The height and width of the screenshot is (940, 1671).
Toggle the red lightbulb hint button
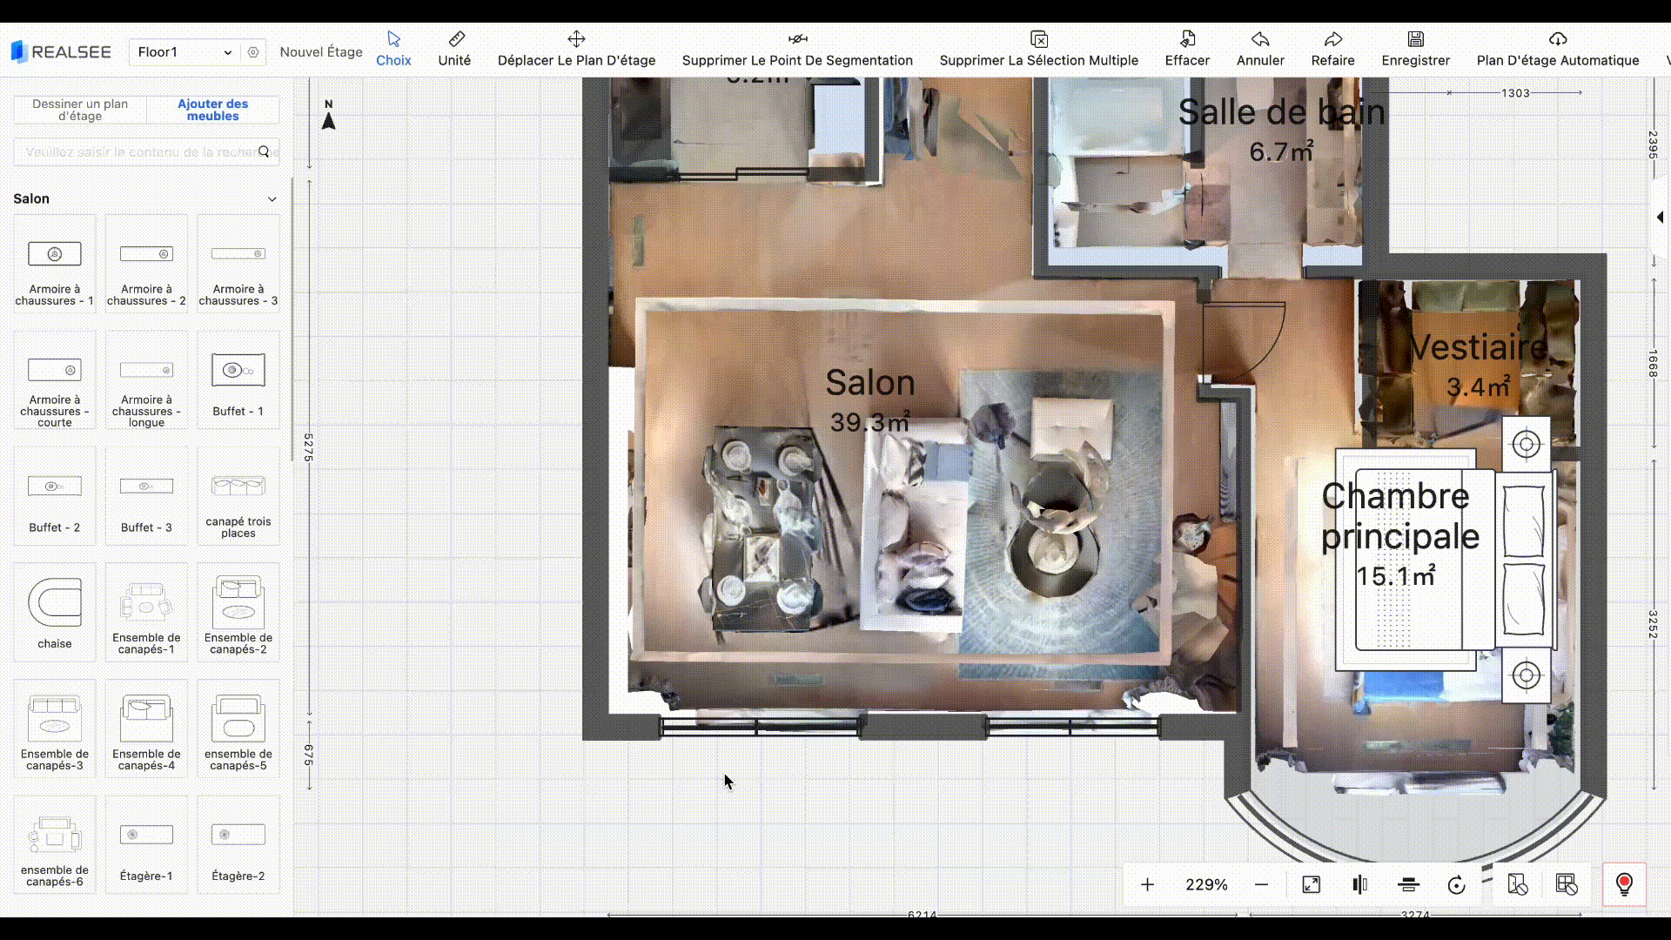(x=1624, y=885)
